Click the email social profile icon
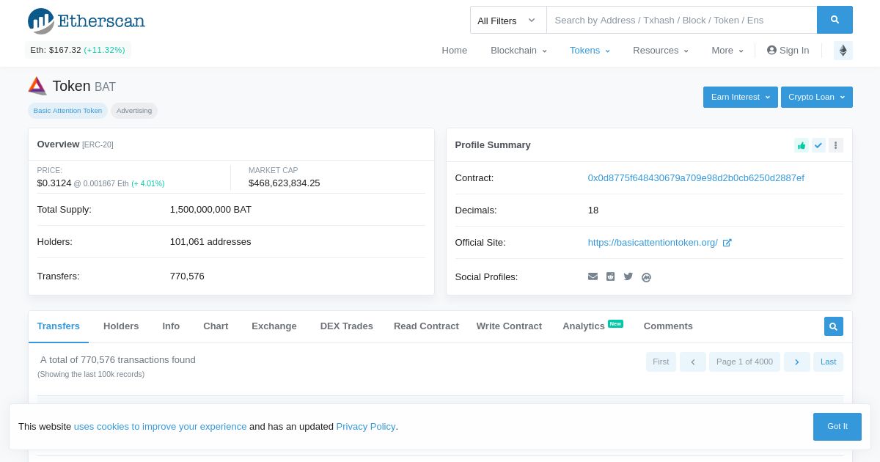Screen dimensions: 880x462 pyautogui.click(x=593, y=276)
